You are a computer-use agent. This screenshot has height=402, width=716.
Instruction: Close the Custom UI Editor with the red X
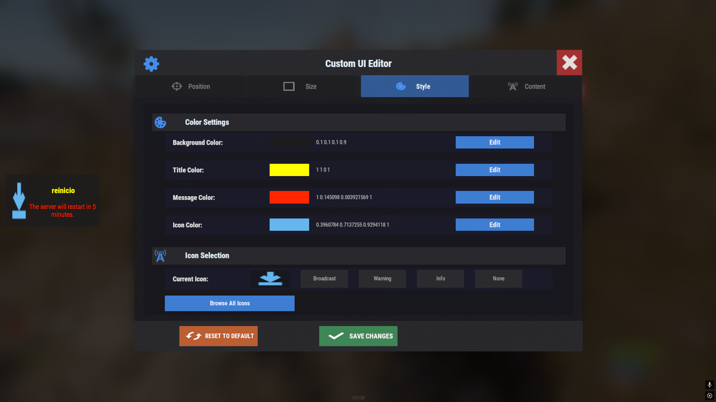pyautogui.click(x=569, y=63)
